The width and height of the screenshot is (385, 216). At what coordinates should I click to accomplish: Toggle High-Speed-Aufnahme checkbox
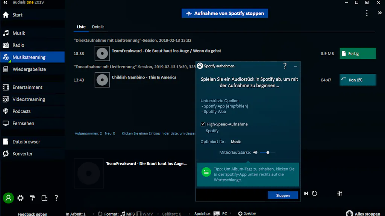click(203, 124)
